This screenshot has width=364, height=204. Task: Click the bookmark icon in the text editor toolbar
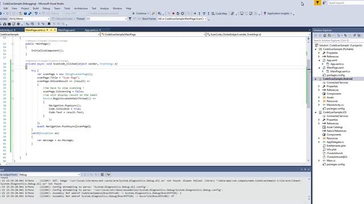[49, 24]
